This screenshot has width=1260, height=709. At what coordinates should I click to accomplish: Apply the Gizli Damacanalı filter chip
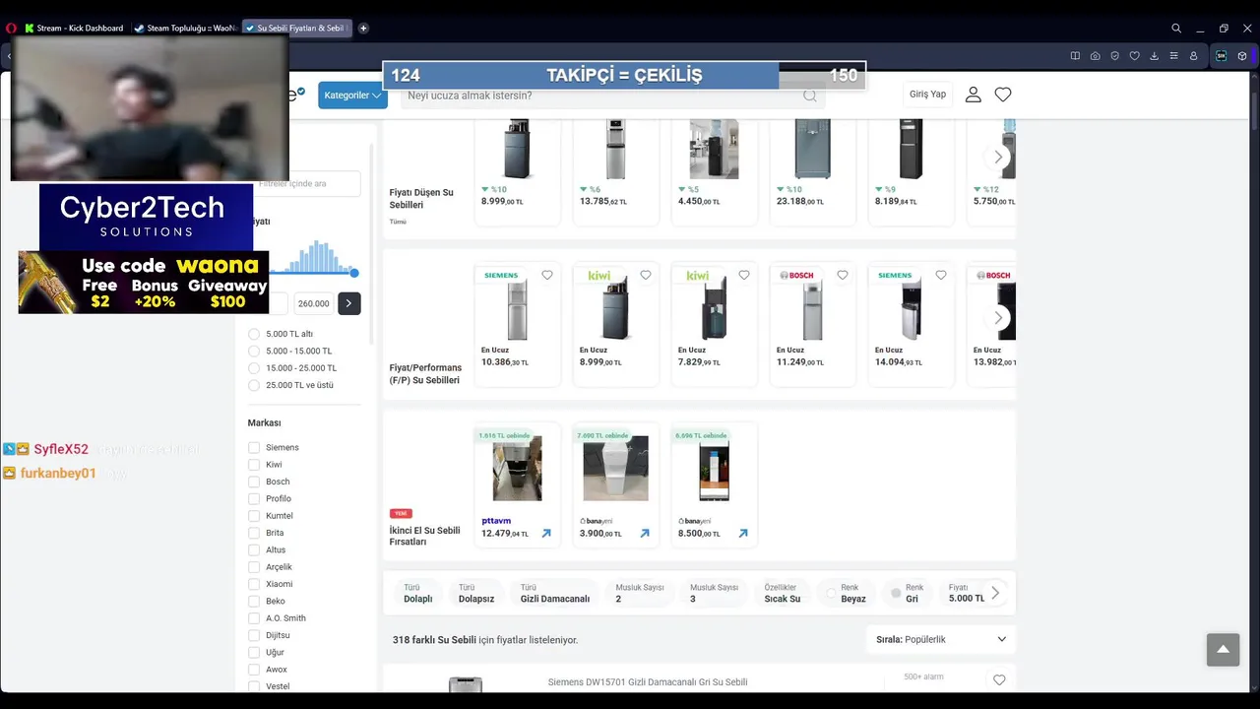click(x=555, y=593)
